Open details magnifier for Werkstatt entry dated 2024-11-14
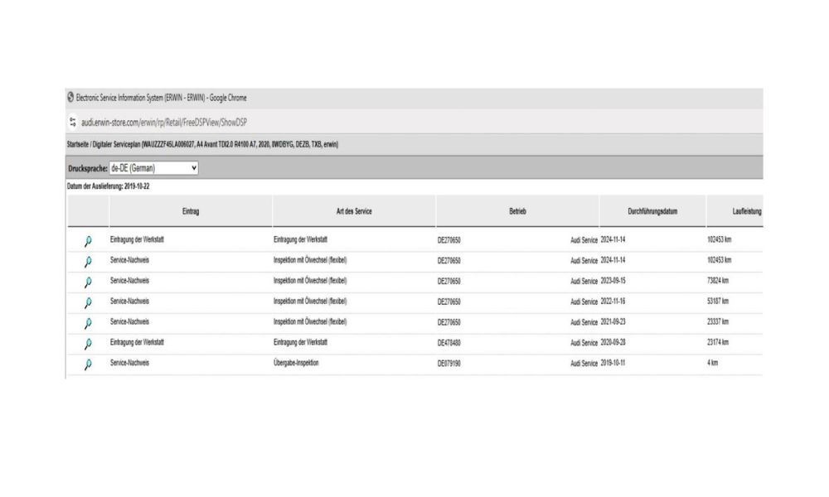 [x=88, y=241]
